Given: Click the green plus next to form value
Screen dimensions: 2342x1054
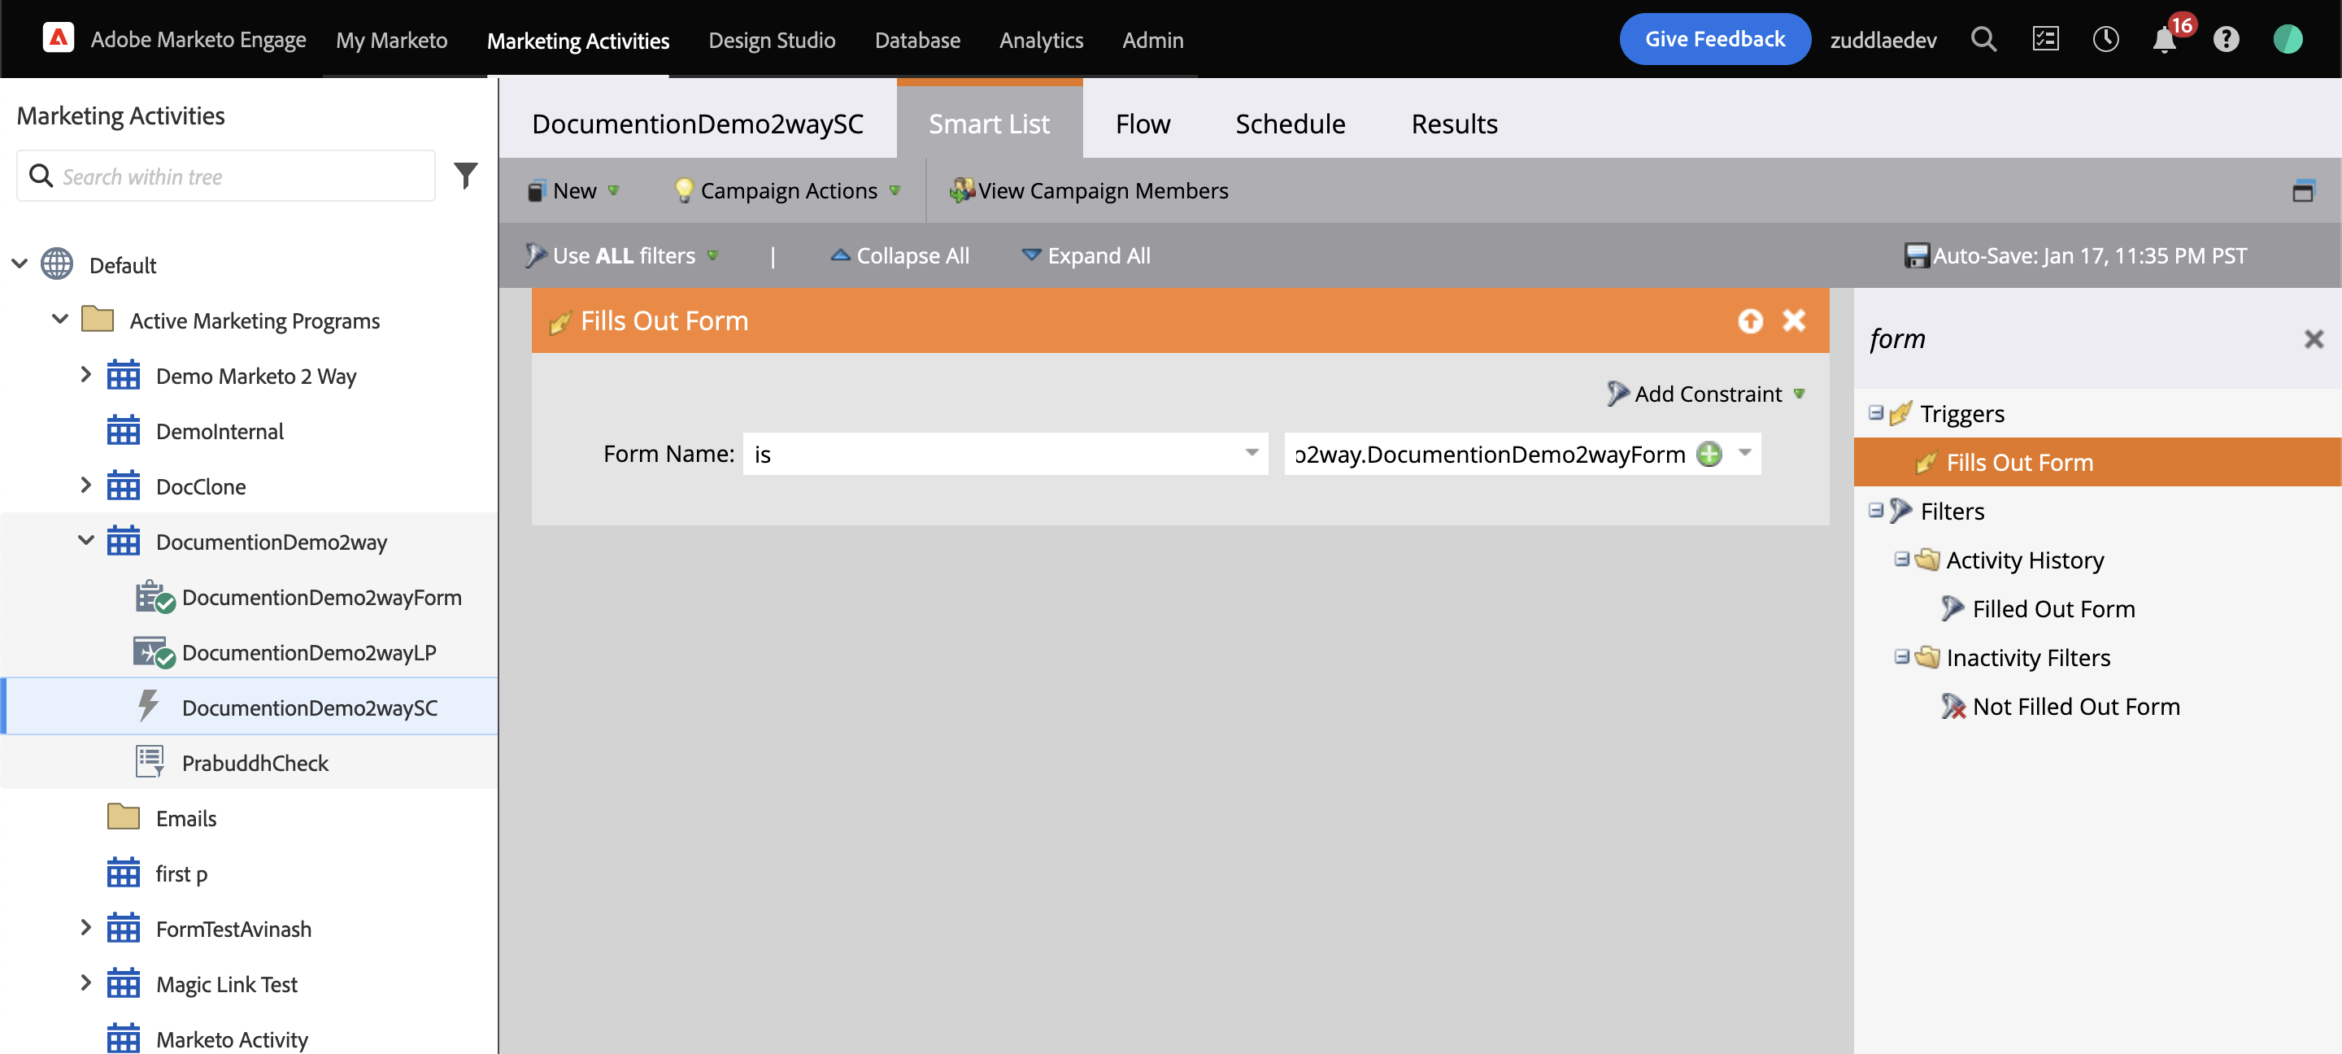Looking at the screenshot, I should 1709,454.
